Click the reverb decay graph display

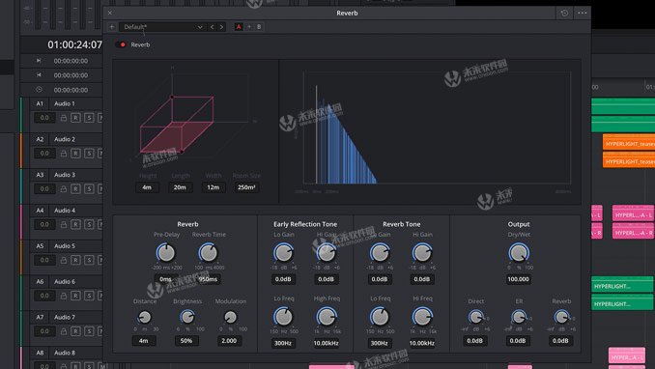point(438,128)
